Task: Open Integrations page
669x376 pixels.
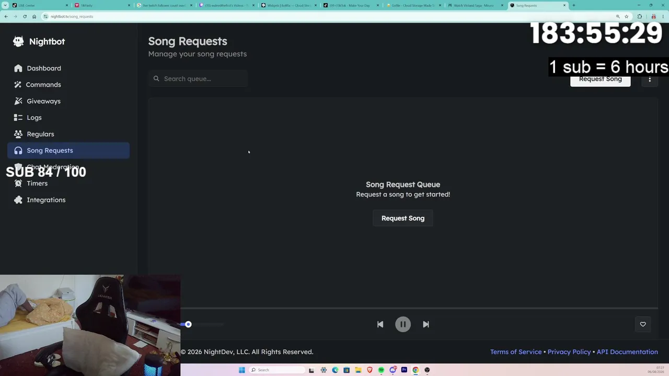Action: point(68,200)
